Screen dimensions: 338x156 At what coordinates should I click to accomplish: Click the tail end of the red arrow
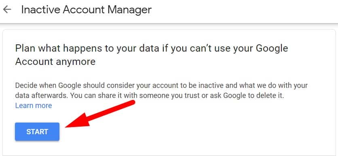[133, 102]
